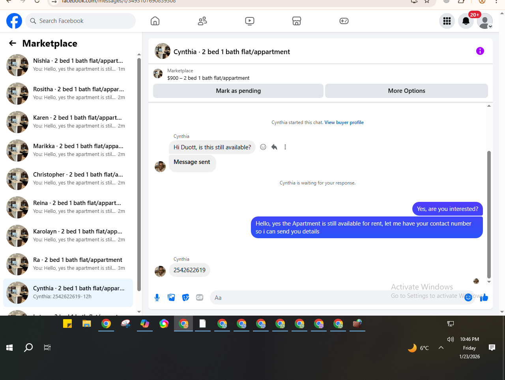Open the Ra conversation
The image size is (505, 380).
pos(68,264)
